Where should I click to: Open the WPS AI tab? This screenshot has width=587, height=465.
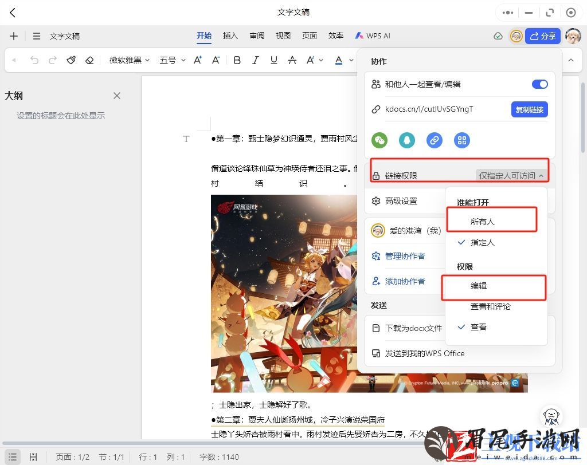click(373, 36)
